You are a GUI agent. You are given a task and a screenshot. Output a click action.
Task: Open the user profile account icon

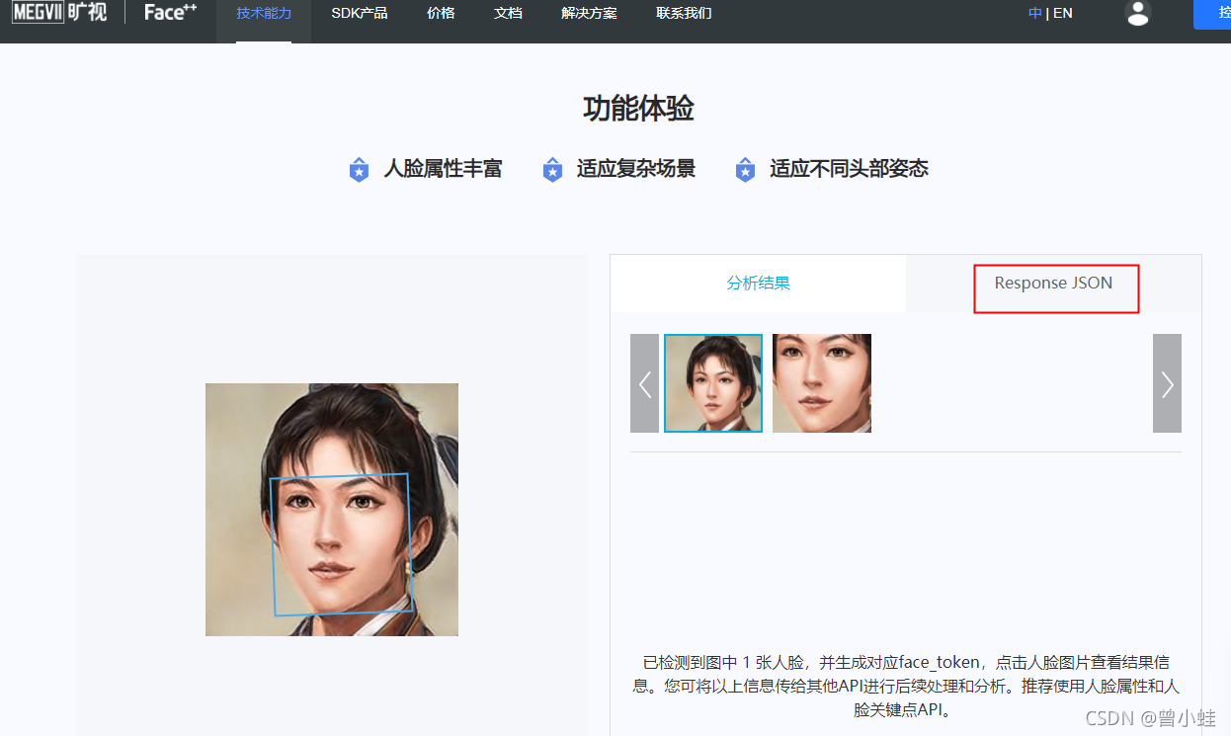coord(1137,15)
